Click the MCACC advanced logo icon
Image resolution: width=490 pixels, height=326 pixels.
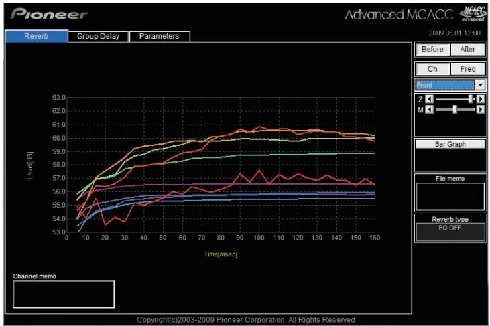(x=473, y=14)
